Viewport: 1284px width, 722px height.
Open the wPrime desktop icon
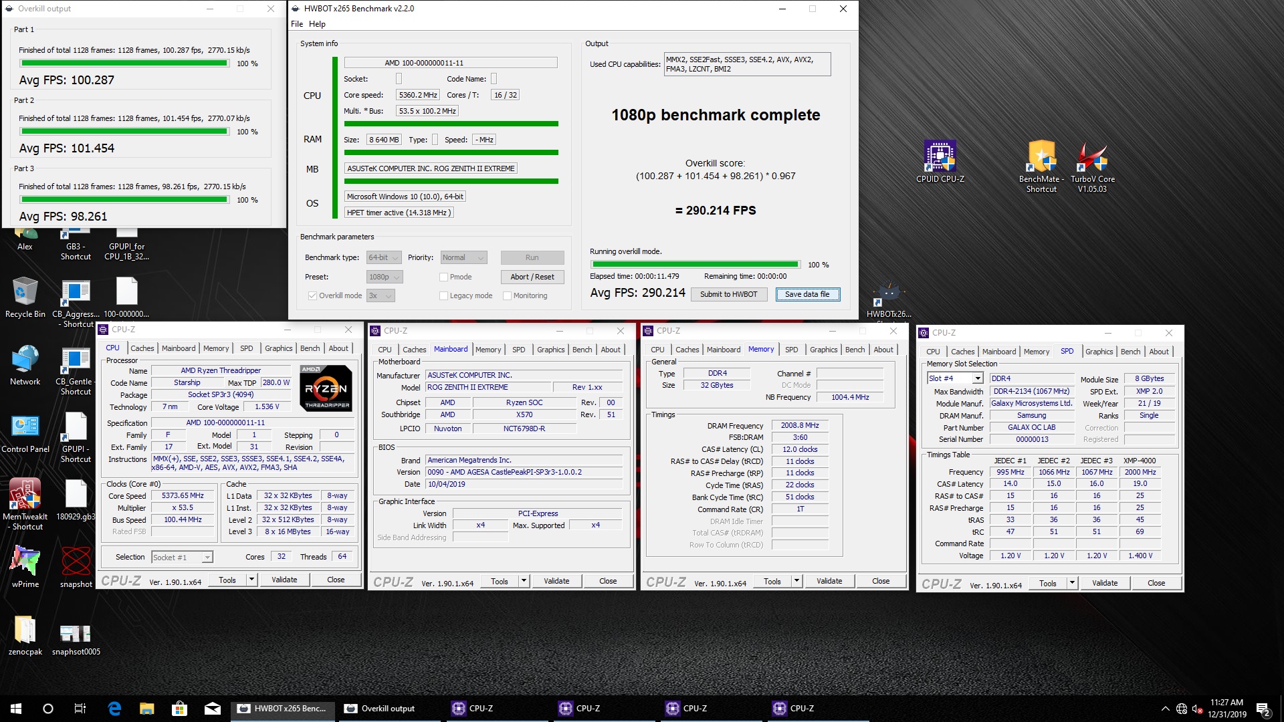point(25,567)
